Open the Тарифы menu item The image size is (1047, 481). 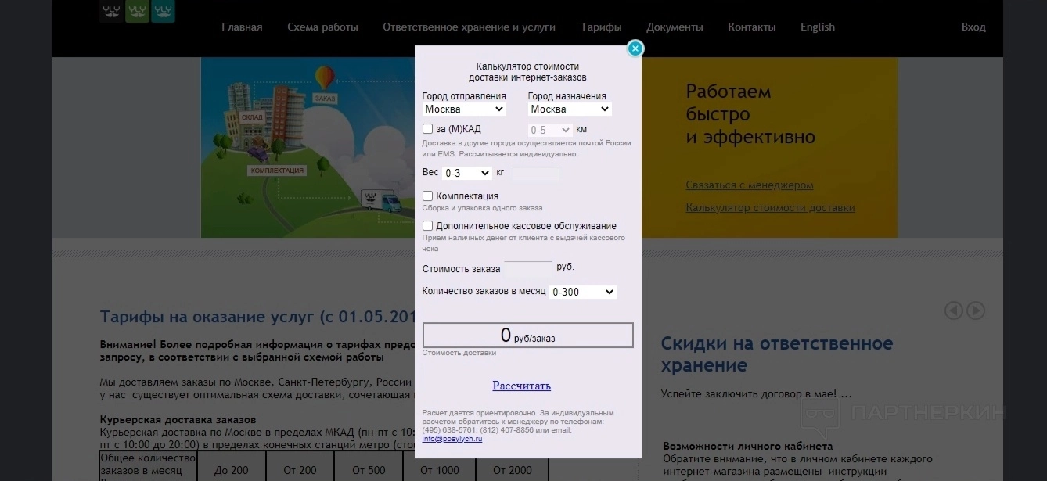(601, 27)
